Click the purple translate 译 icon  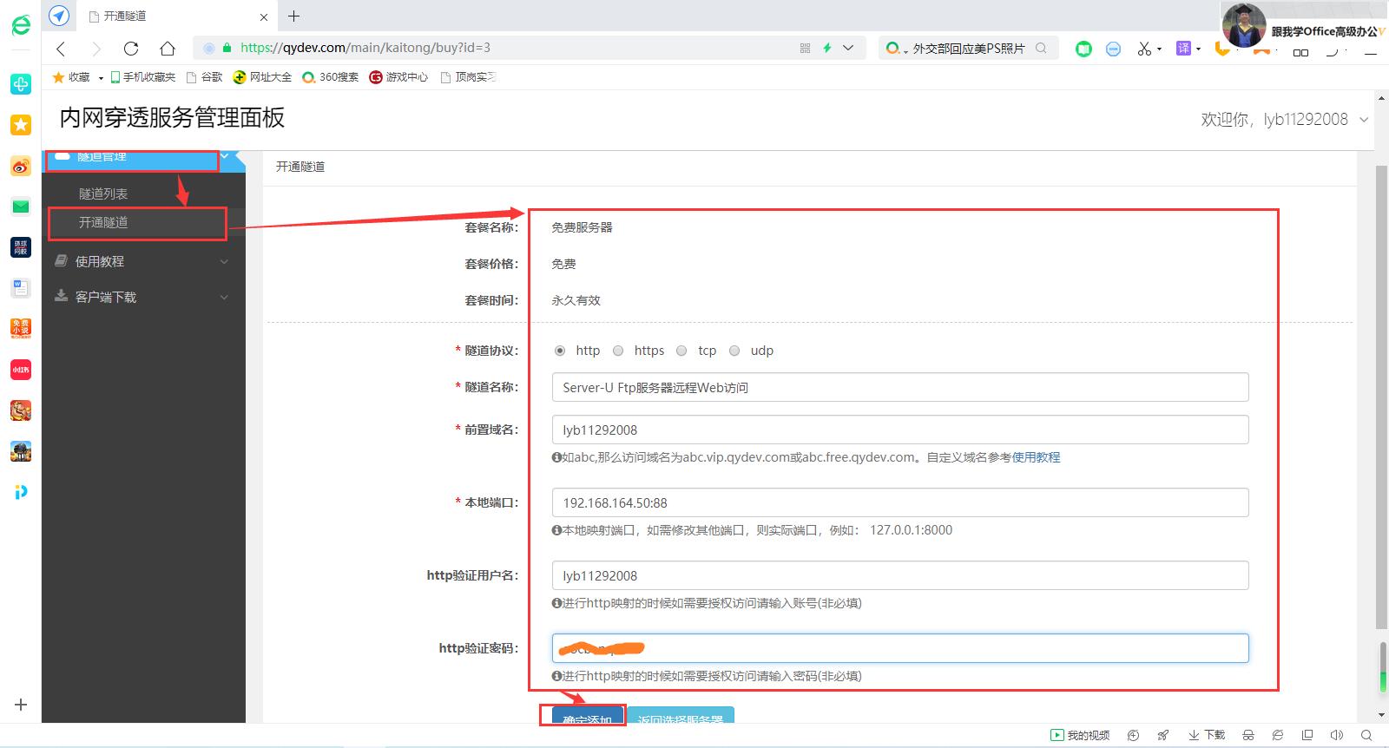click(x=1183, y=48)
